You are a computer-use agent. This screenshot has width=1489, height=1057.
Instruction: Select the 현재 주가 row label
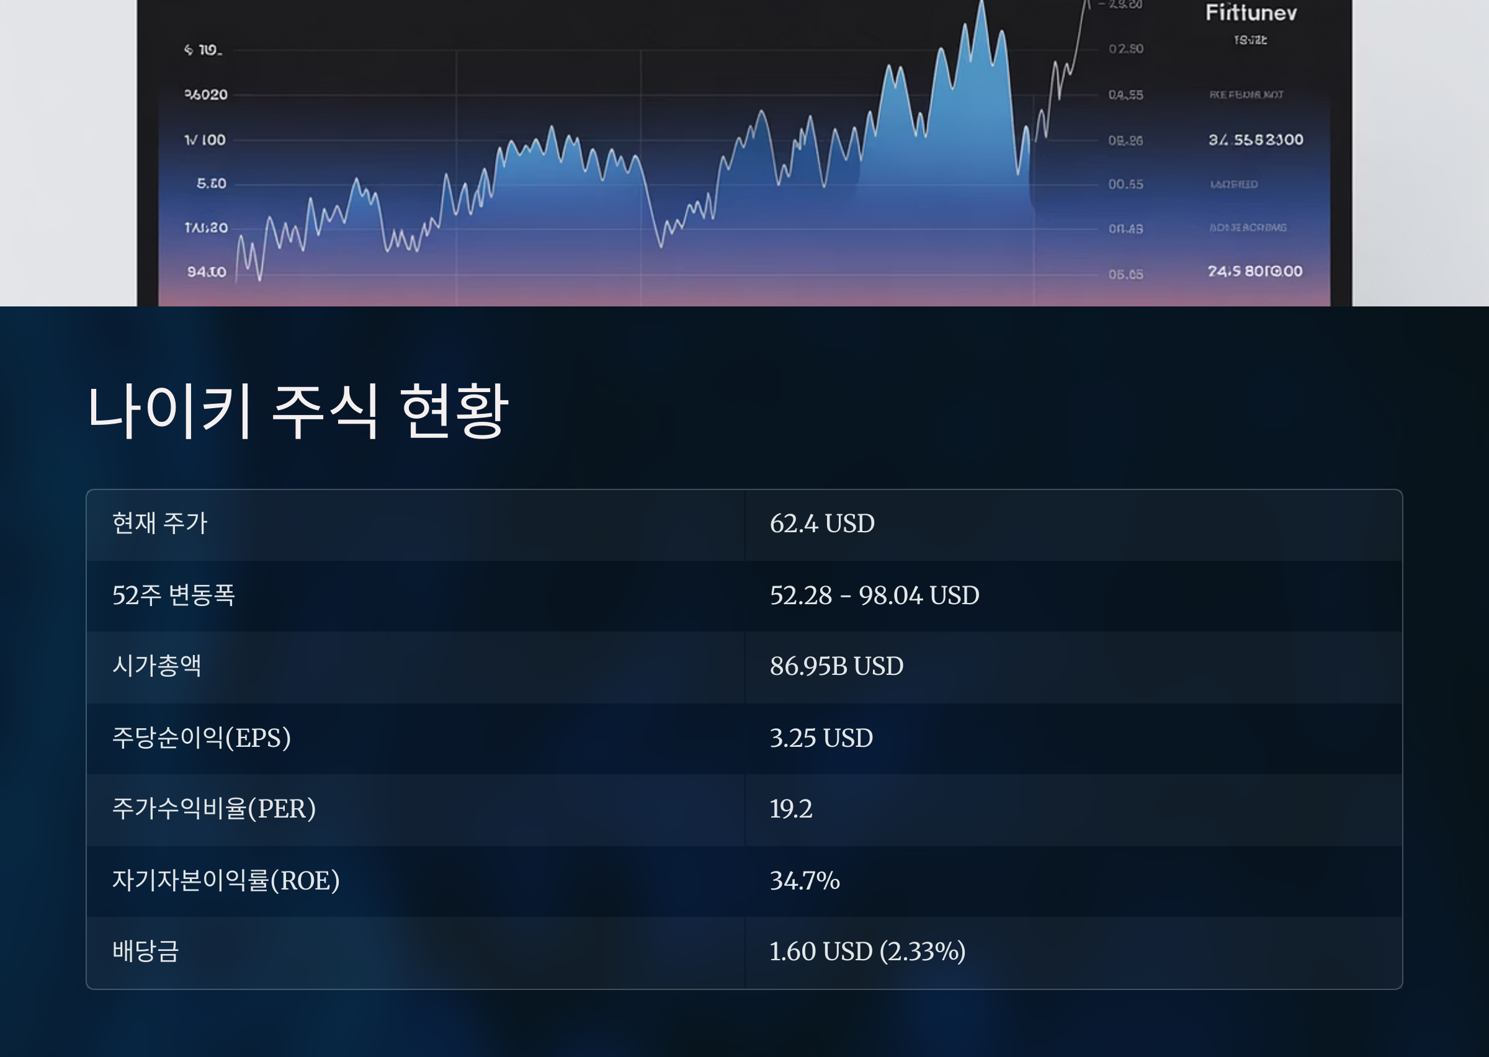[159, 524]
